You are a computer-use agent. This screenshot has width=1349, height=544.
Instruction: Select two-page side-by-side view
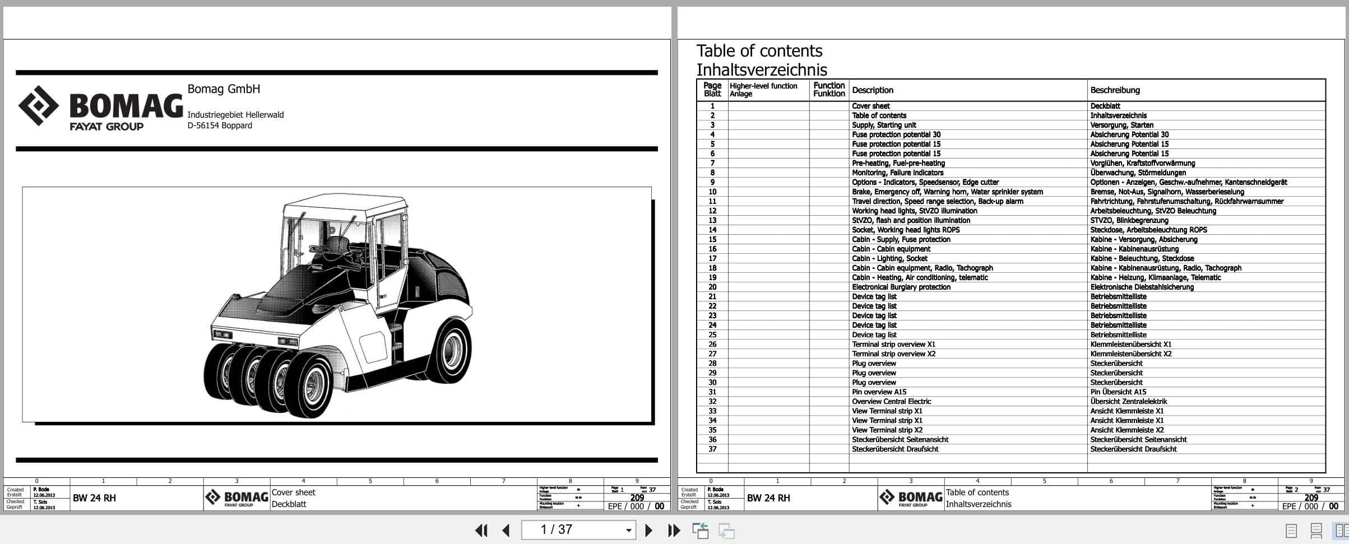pyautogui.click(x=1341, y=530)
